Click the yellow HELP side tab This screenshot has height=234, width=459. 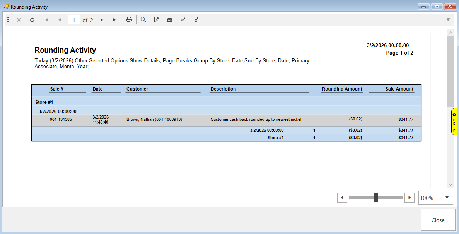coord(454,121)
